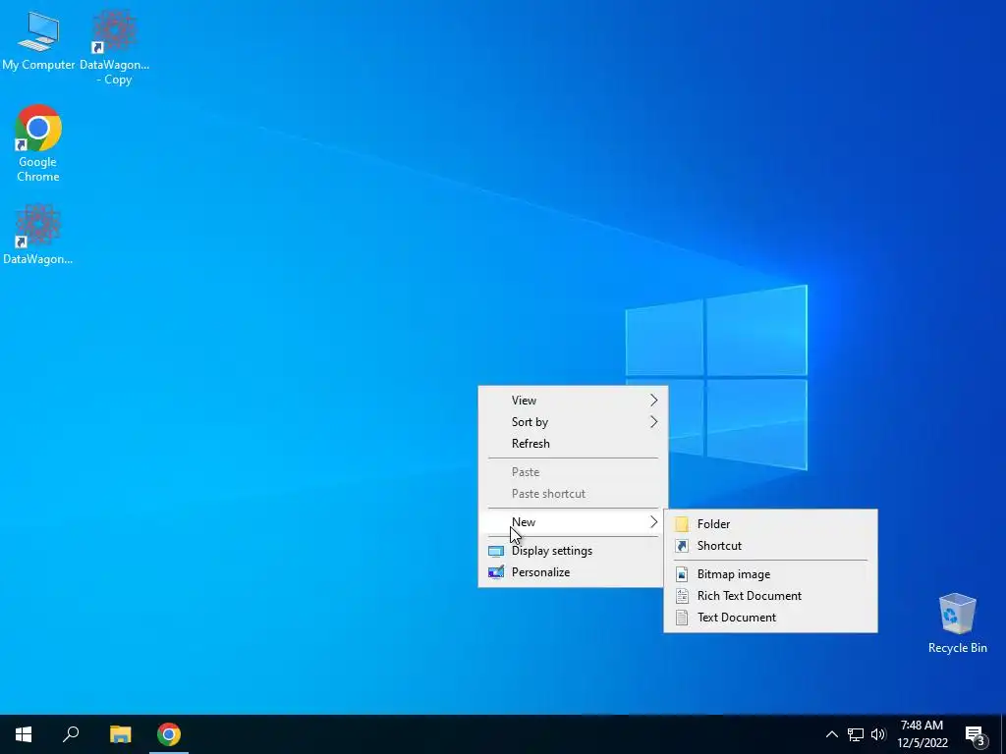Click the arrow beside New
The width and height of the screenshot is (1006, 754).
click(x=653, y=522)
